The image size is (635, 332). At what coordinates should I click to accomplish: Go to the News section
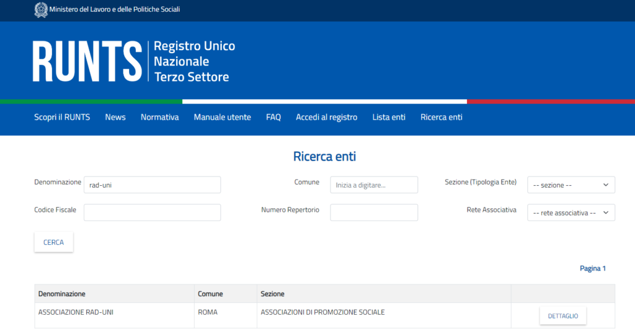pos(115,117)
